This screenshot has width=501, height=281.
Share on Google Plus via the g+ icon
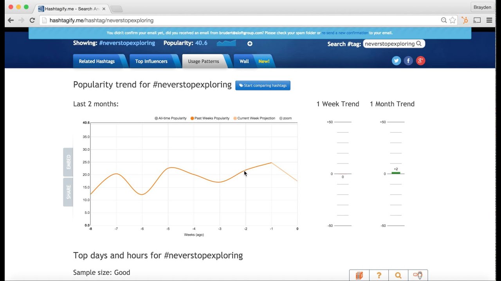click(x=420, y=60)
